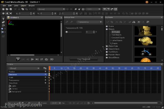Open the timeline [Group] dropdown
164x109 pixels.
click(24, 68)
